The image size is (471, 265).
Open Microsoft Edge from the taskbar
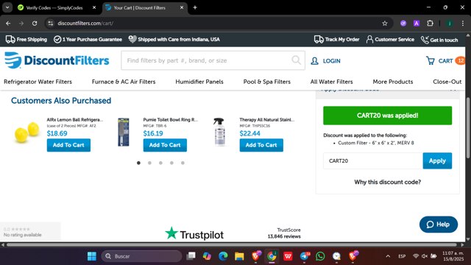tap(223, 256)
